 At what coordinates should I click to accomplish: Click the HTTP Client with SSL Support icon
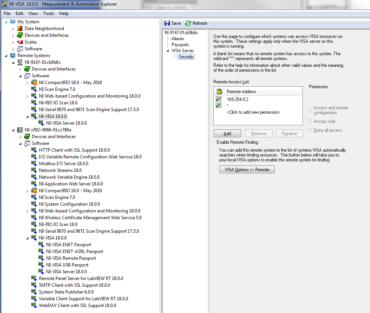(x=34, y=150)
